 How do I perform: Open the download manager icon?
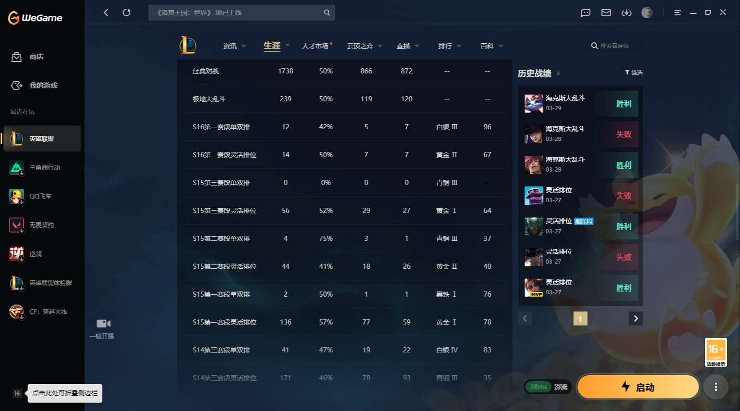(x=626, y=13)
